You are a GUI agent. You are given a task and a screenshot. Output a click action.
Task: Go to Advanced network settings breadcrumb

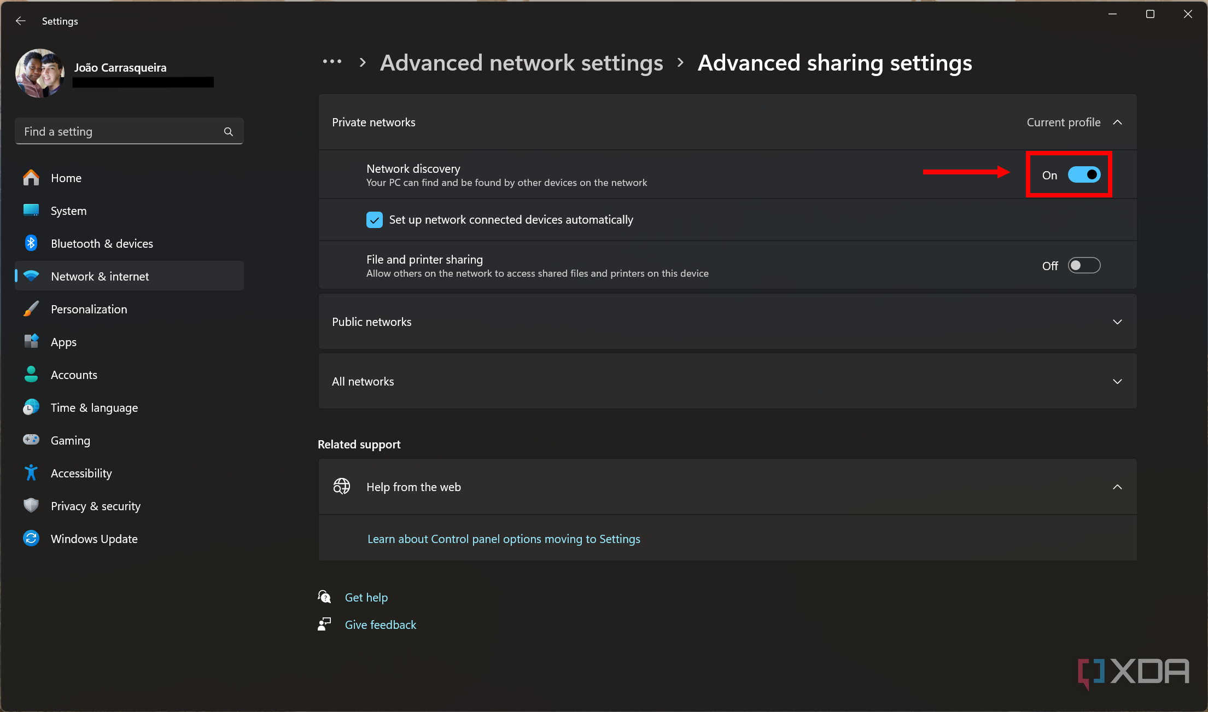pyautogui.click(x=521, y=63)
